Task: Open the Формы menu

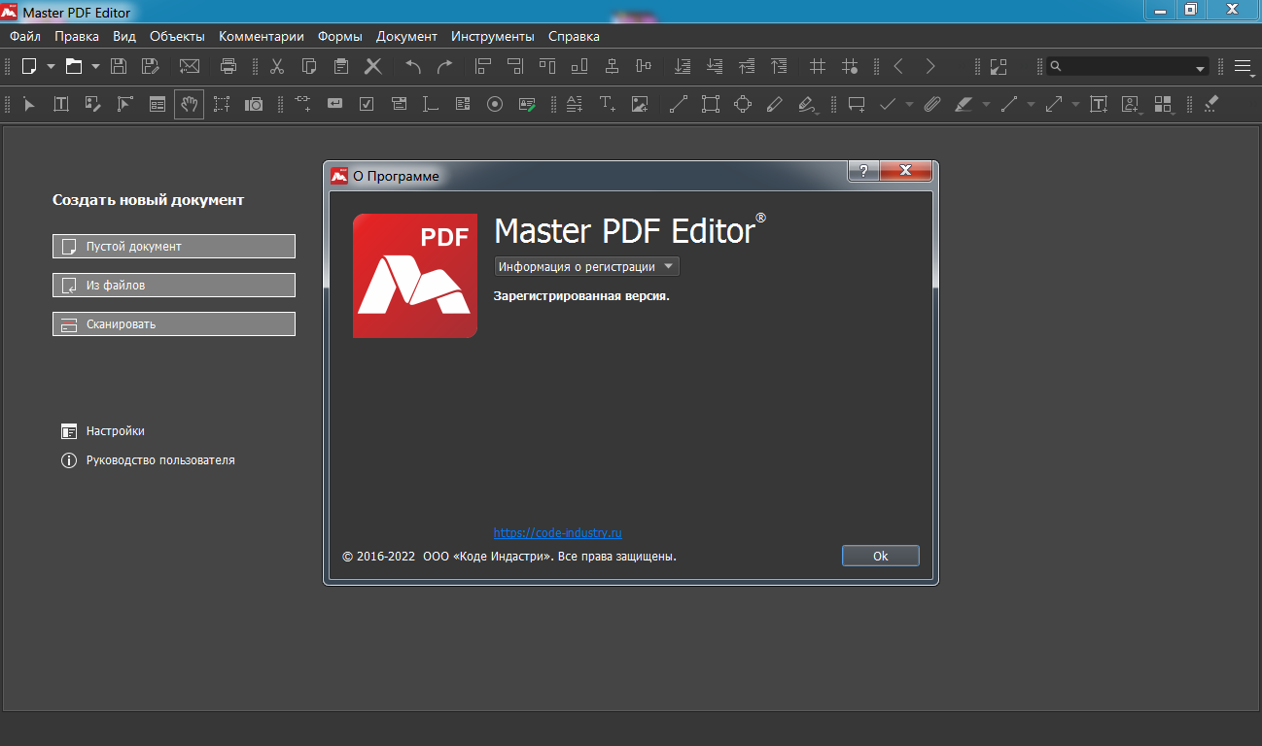Action: pyautogui.click(x=340, y=36)
